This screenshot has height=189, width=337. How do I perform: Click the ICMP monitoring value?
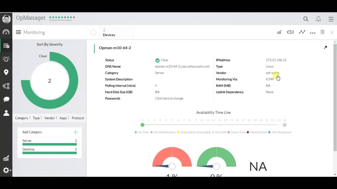tap(270, 79)
